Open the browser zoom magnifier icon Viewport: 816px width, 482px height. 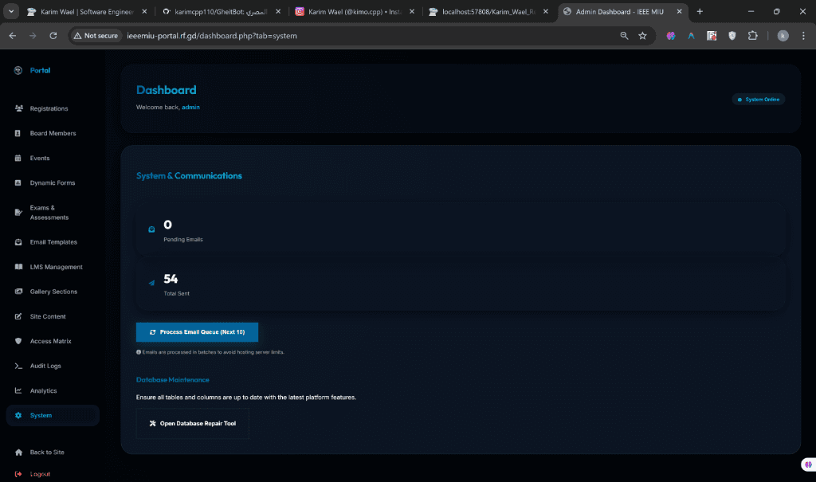[x=624, y=36]
